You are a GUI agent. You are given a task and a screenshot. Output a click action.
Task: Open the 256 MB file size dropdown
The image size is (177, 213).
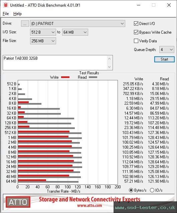[x=43, y=41]
